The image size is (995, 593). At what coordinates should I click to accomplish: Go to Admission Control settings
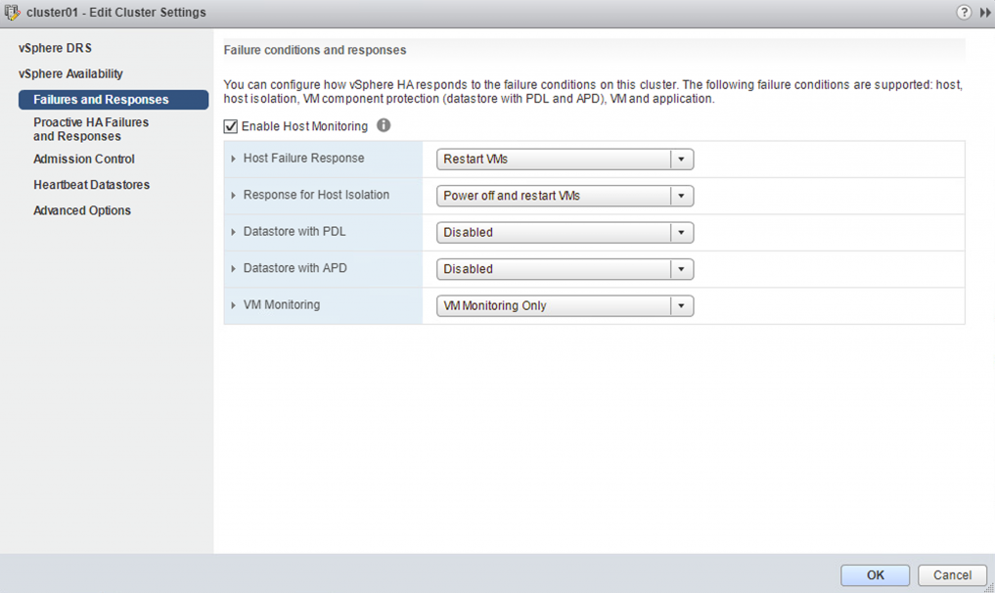click(x=84, y=159)
